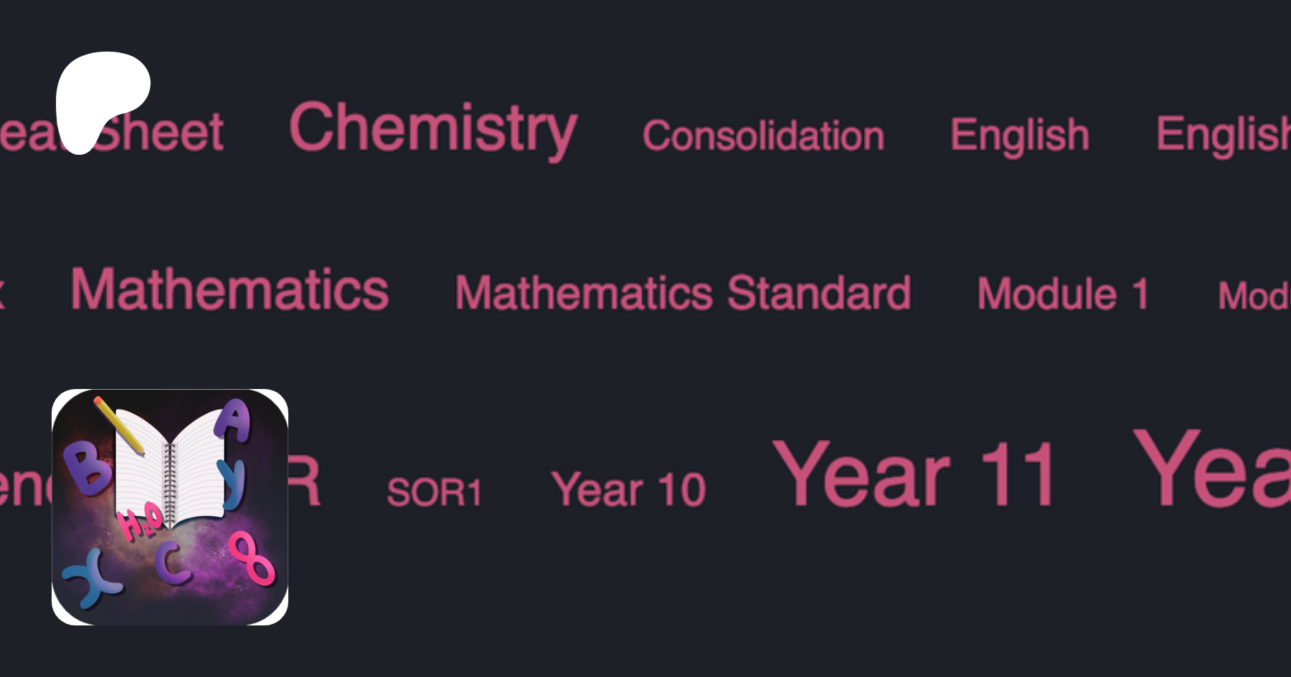Select the Year 10 tag

click(x=628, y=490)
